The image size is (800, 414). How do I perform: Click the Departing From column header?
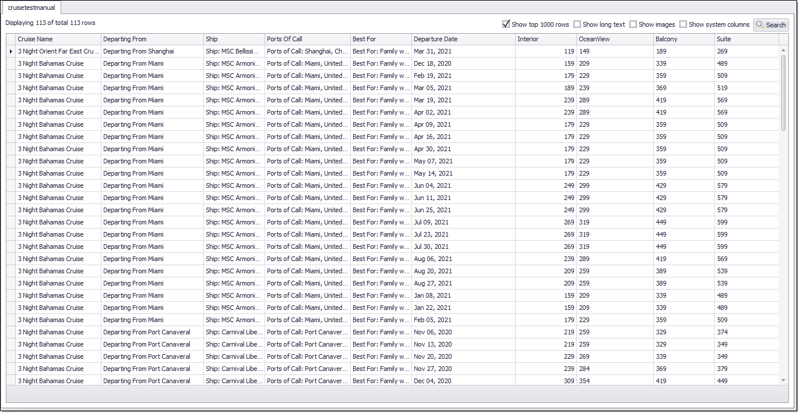click(x=151, y=39)
